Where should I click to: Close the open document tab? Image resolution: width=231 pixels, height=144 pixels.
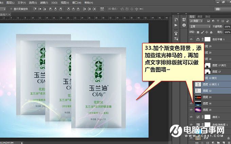click(9, 14)
